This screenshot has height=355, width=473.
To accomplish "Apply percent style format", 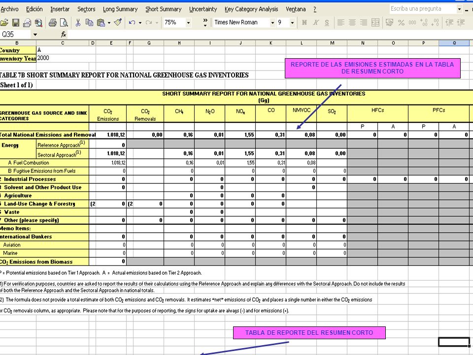I will pos(401,22).
